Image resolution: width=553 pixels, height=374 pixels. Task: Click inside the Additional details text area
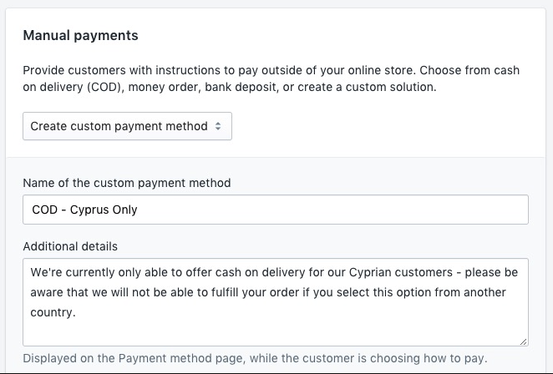coord(275,301)
